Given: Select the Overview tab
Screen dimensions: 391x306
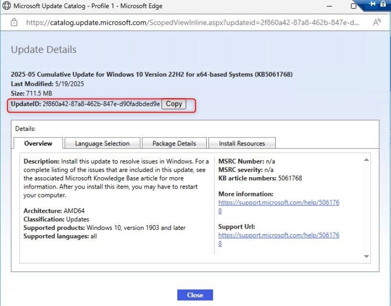Looking at the screenshot, I should click(38, 143).
